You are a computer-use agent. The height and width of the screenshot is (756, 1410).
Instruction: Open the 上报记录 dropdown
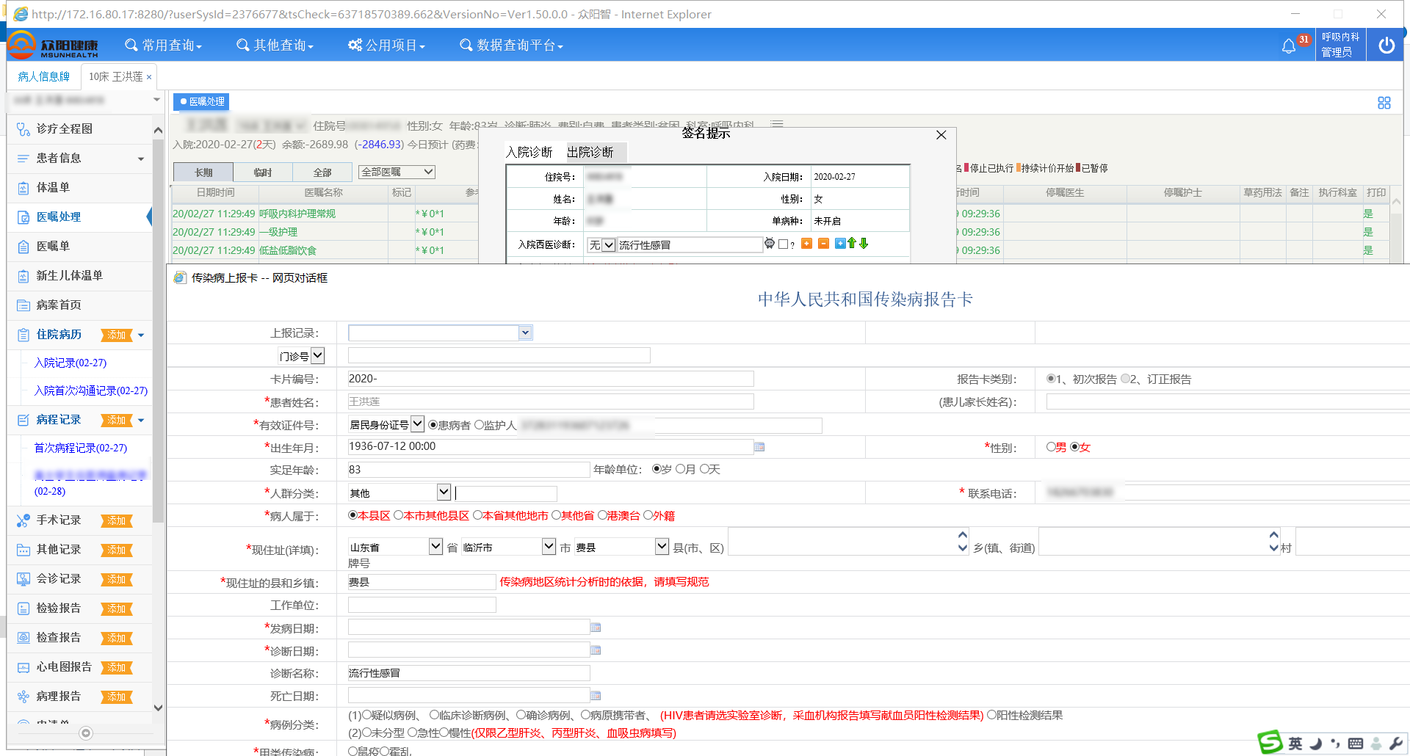525,333
